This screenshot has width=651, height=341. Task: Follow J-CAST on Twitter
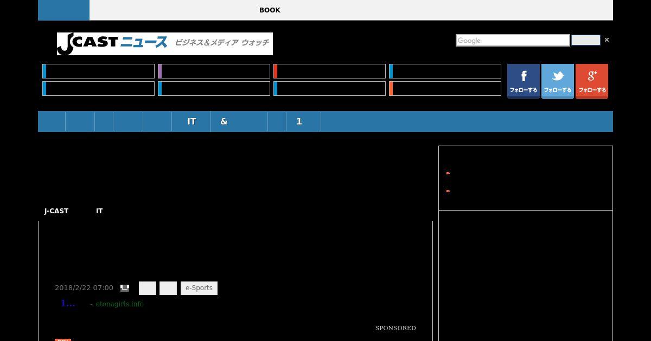click(558, 81)
